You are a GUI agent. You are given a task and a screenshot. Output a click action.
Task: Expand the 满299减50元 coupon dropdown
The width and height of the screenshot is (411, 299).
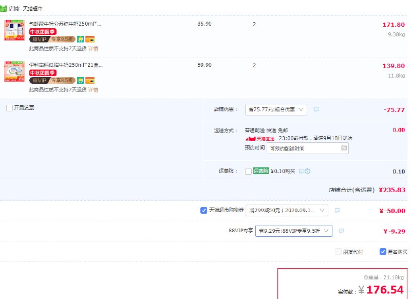(x=287, y=211)
